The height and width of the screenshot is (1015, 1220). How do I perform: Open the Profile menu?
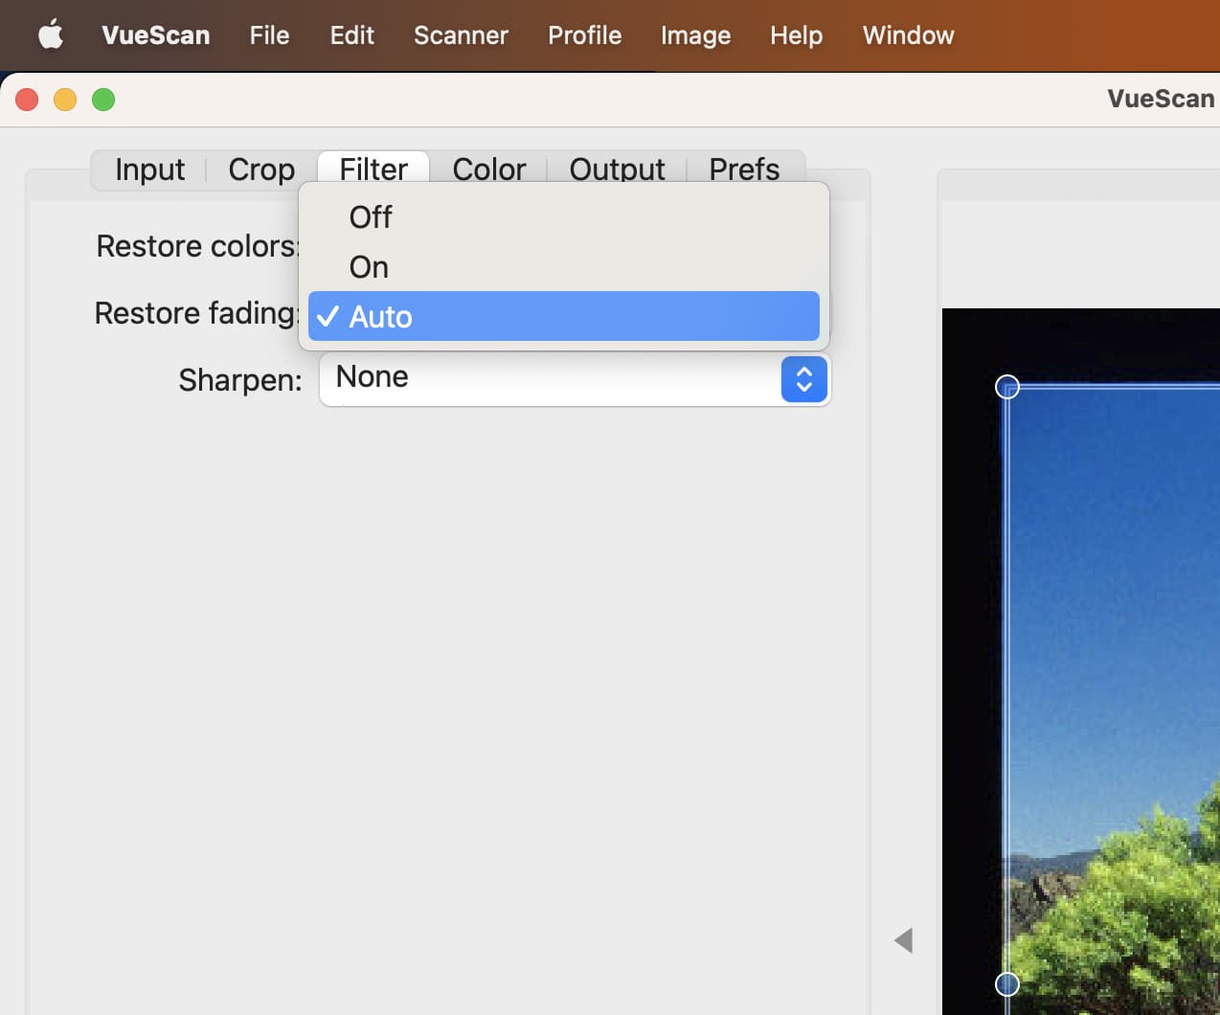[584, 35]
